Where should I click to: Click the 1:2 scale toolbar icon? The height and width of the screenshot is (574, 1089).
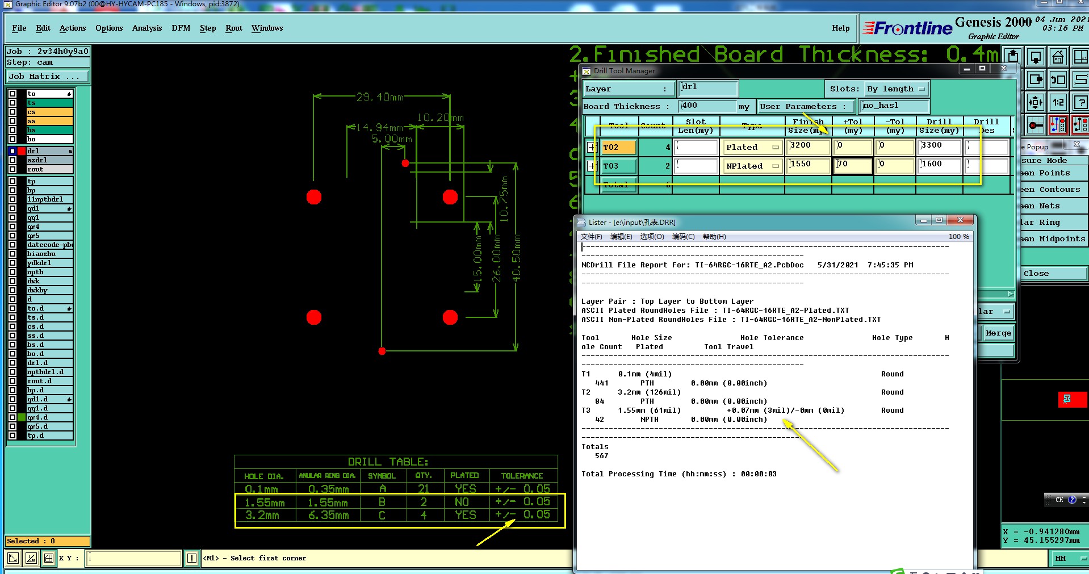tap(1058, 102)
